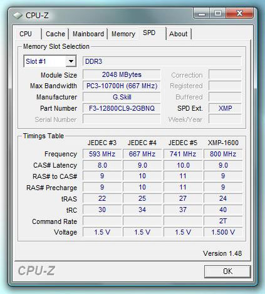The width and height of the screenshot is (265, 294).
Task: Click the Part Number label
Action: [x=59, y=108]
